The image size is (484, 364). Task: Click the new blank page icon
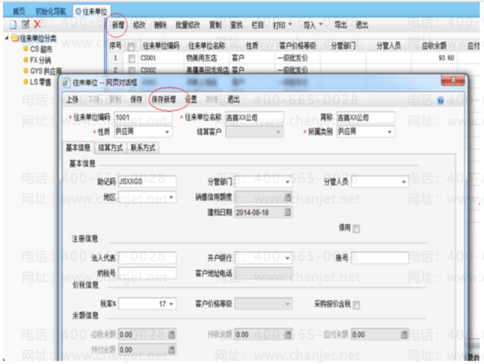coord(13,24)
